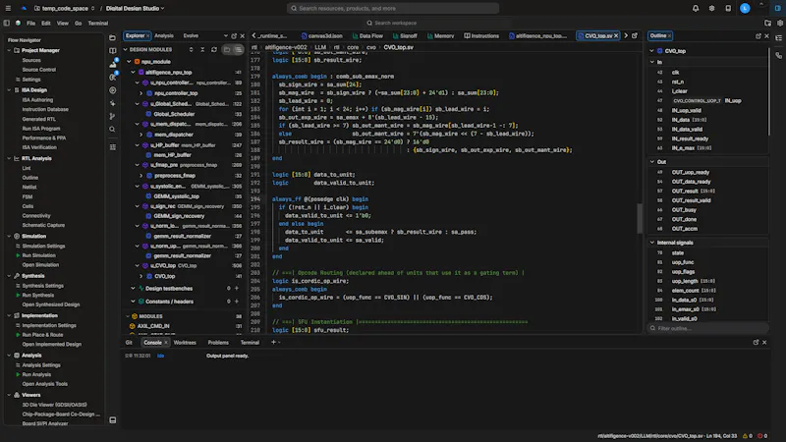
Task: Switch to the Analysis tab
Action: click(164, 36)
